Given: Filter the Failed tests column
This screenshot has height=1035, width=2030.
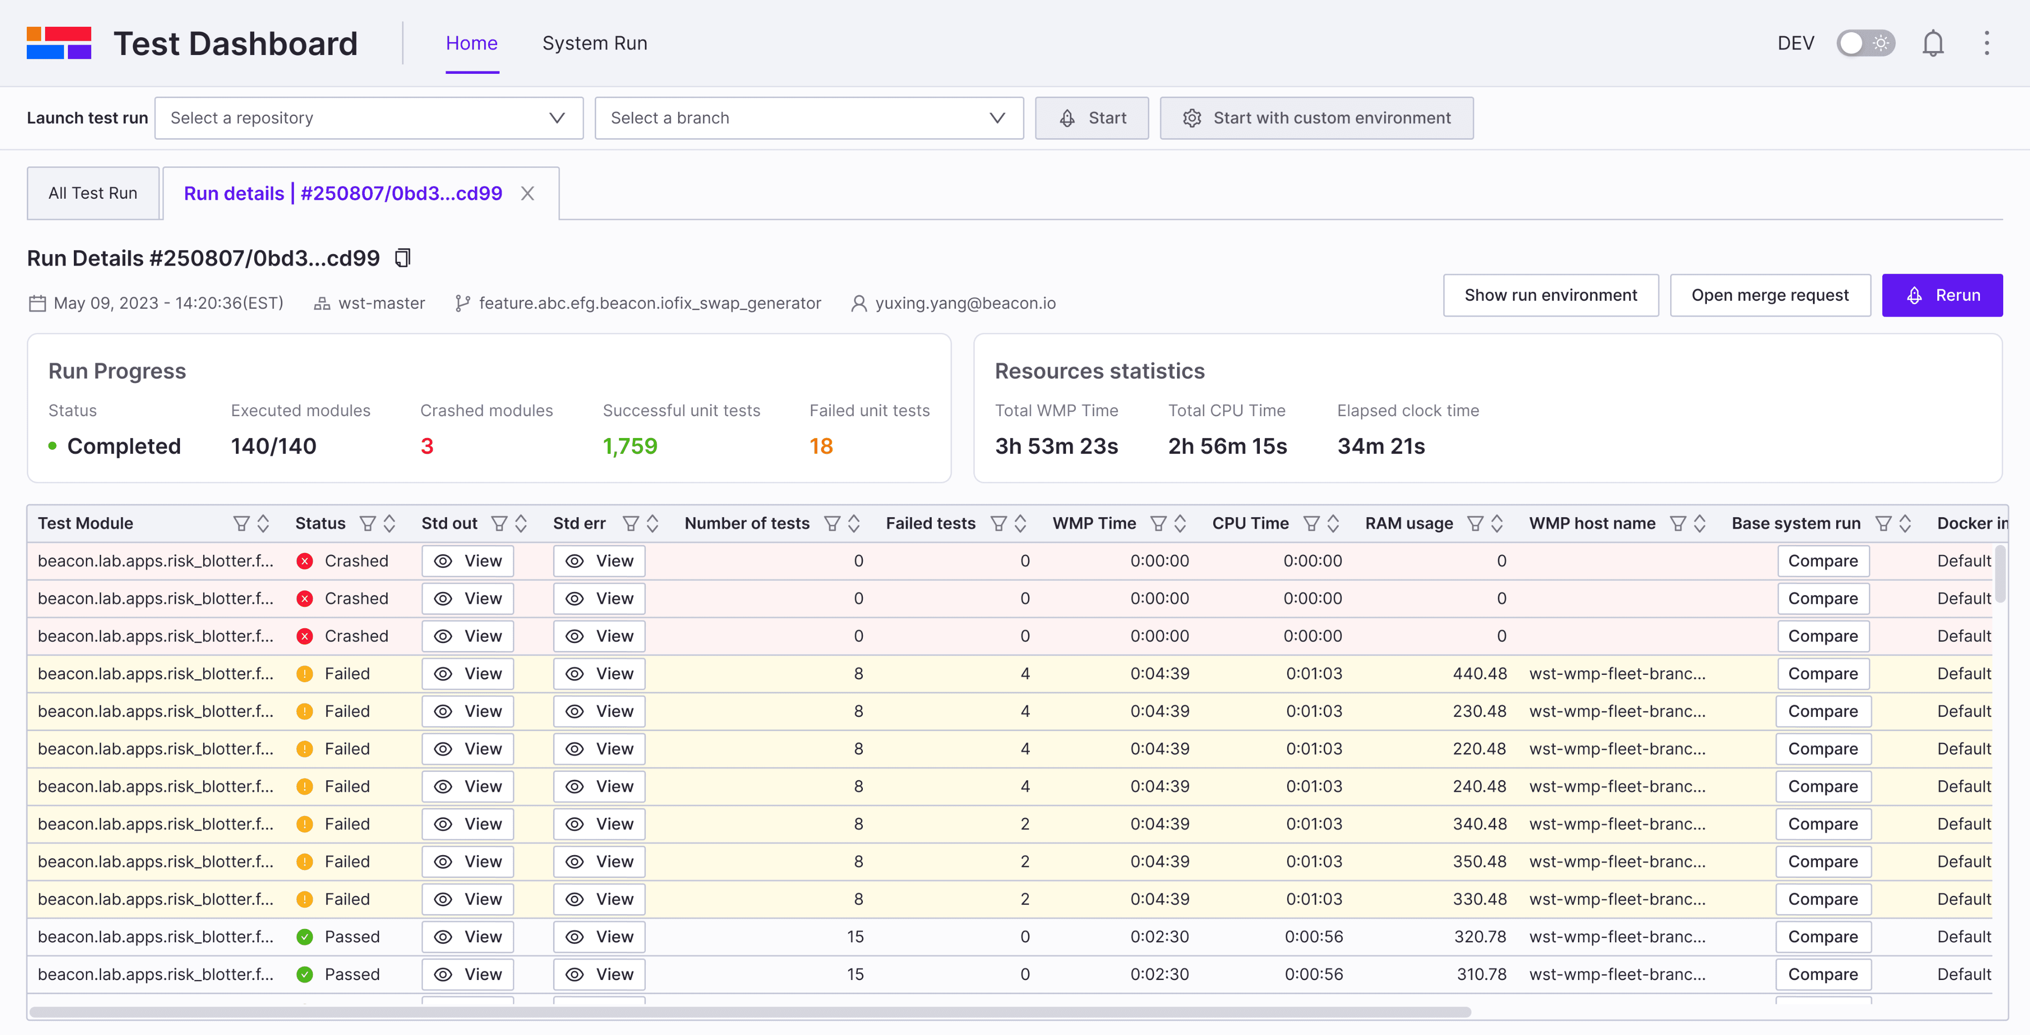Looking at the screenshot, I should point(999,524).
